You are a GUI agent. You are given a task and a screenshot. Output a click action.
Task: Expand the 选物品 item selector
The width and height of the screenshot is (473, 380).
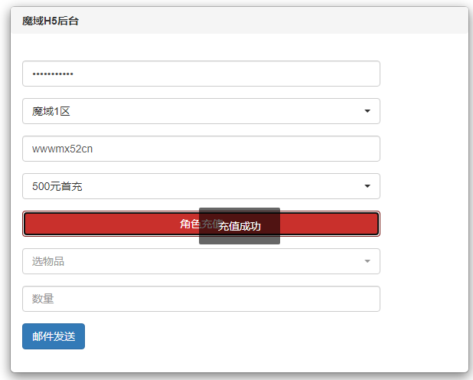201,261
